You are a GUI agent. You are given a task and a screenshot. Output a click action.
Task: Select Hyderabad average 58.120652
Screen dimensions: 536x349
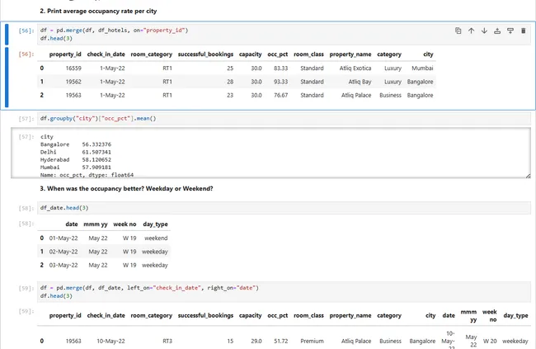click(x=96, y=160)
